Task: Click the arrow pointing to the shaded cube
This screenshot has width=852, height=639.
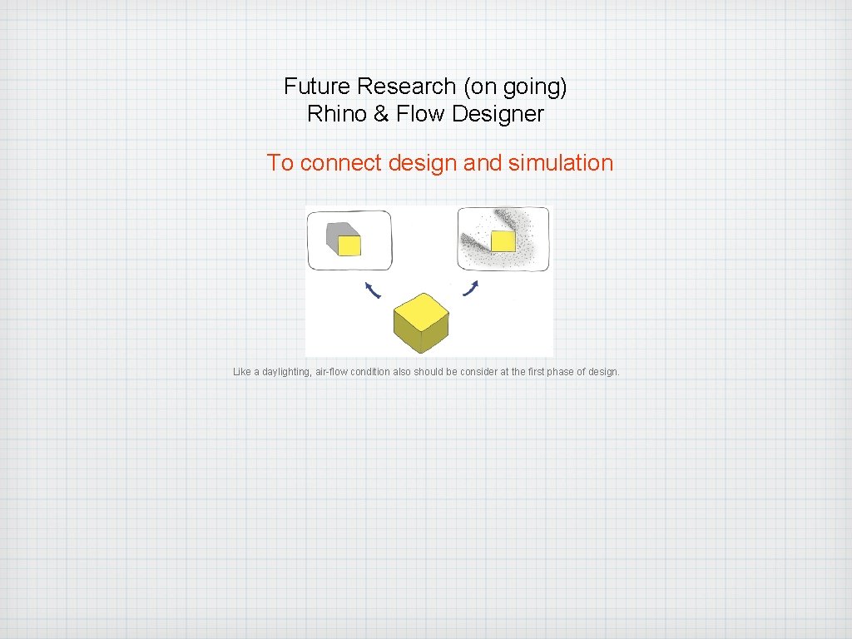Action: tap(373, 290)
